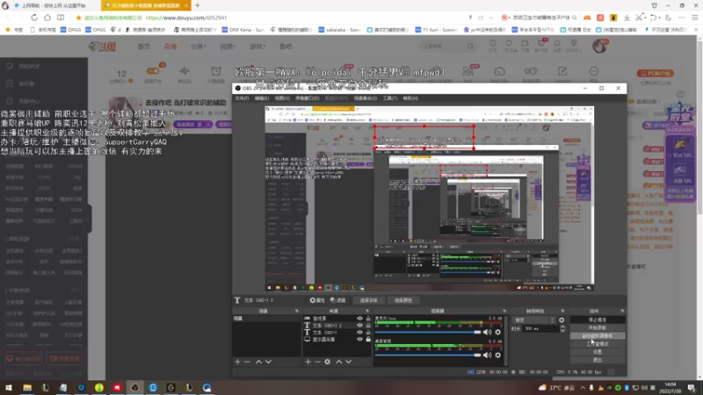
Task: Open File Explorer from the taskbar
Action: coord(27,387)
